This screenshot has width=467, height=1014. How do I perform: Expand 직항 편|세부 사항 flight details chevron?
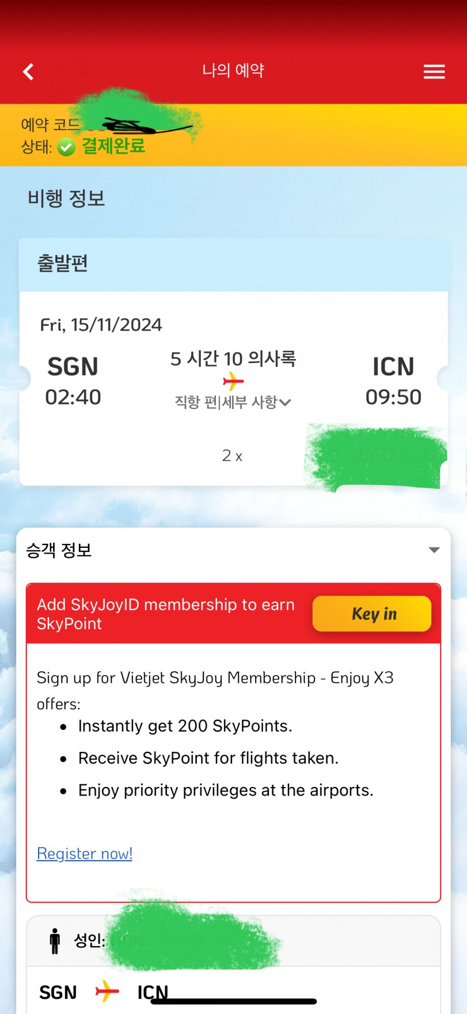tap(285, 402)
